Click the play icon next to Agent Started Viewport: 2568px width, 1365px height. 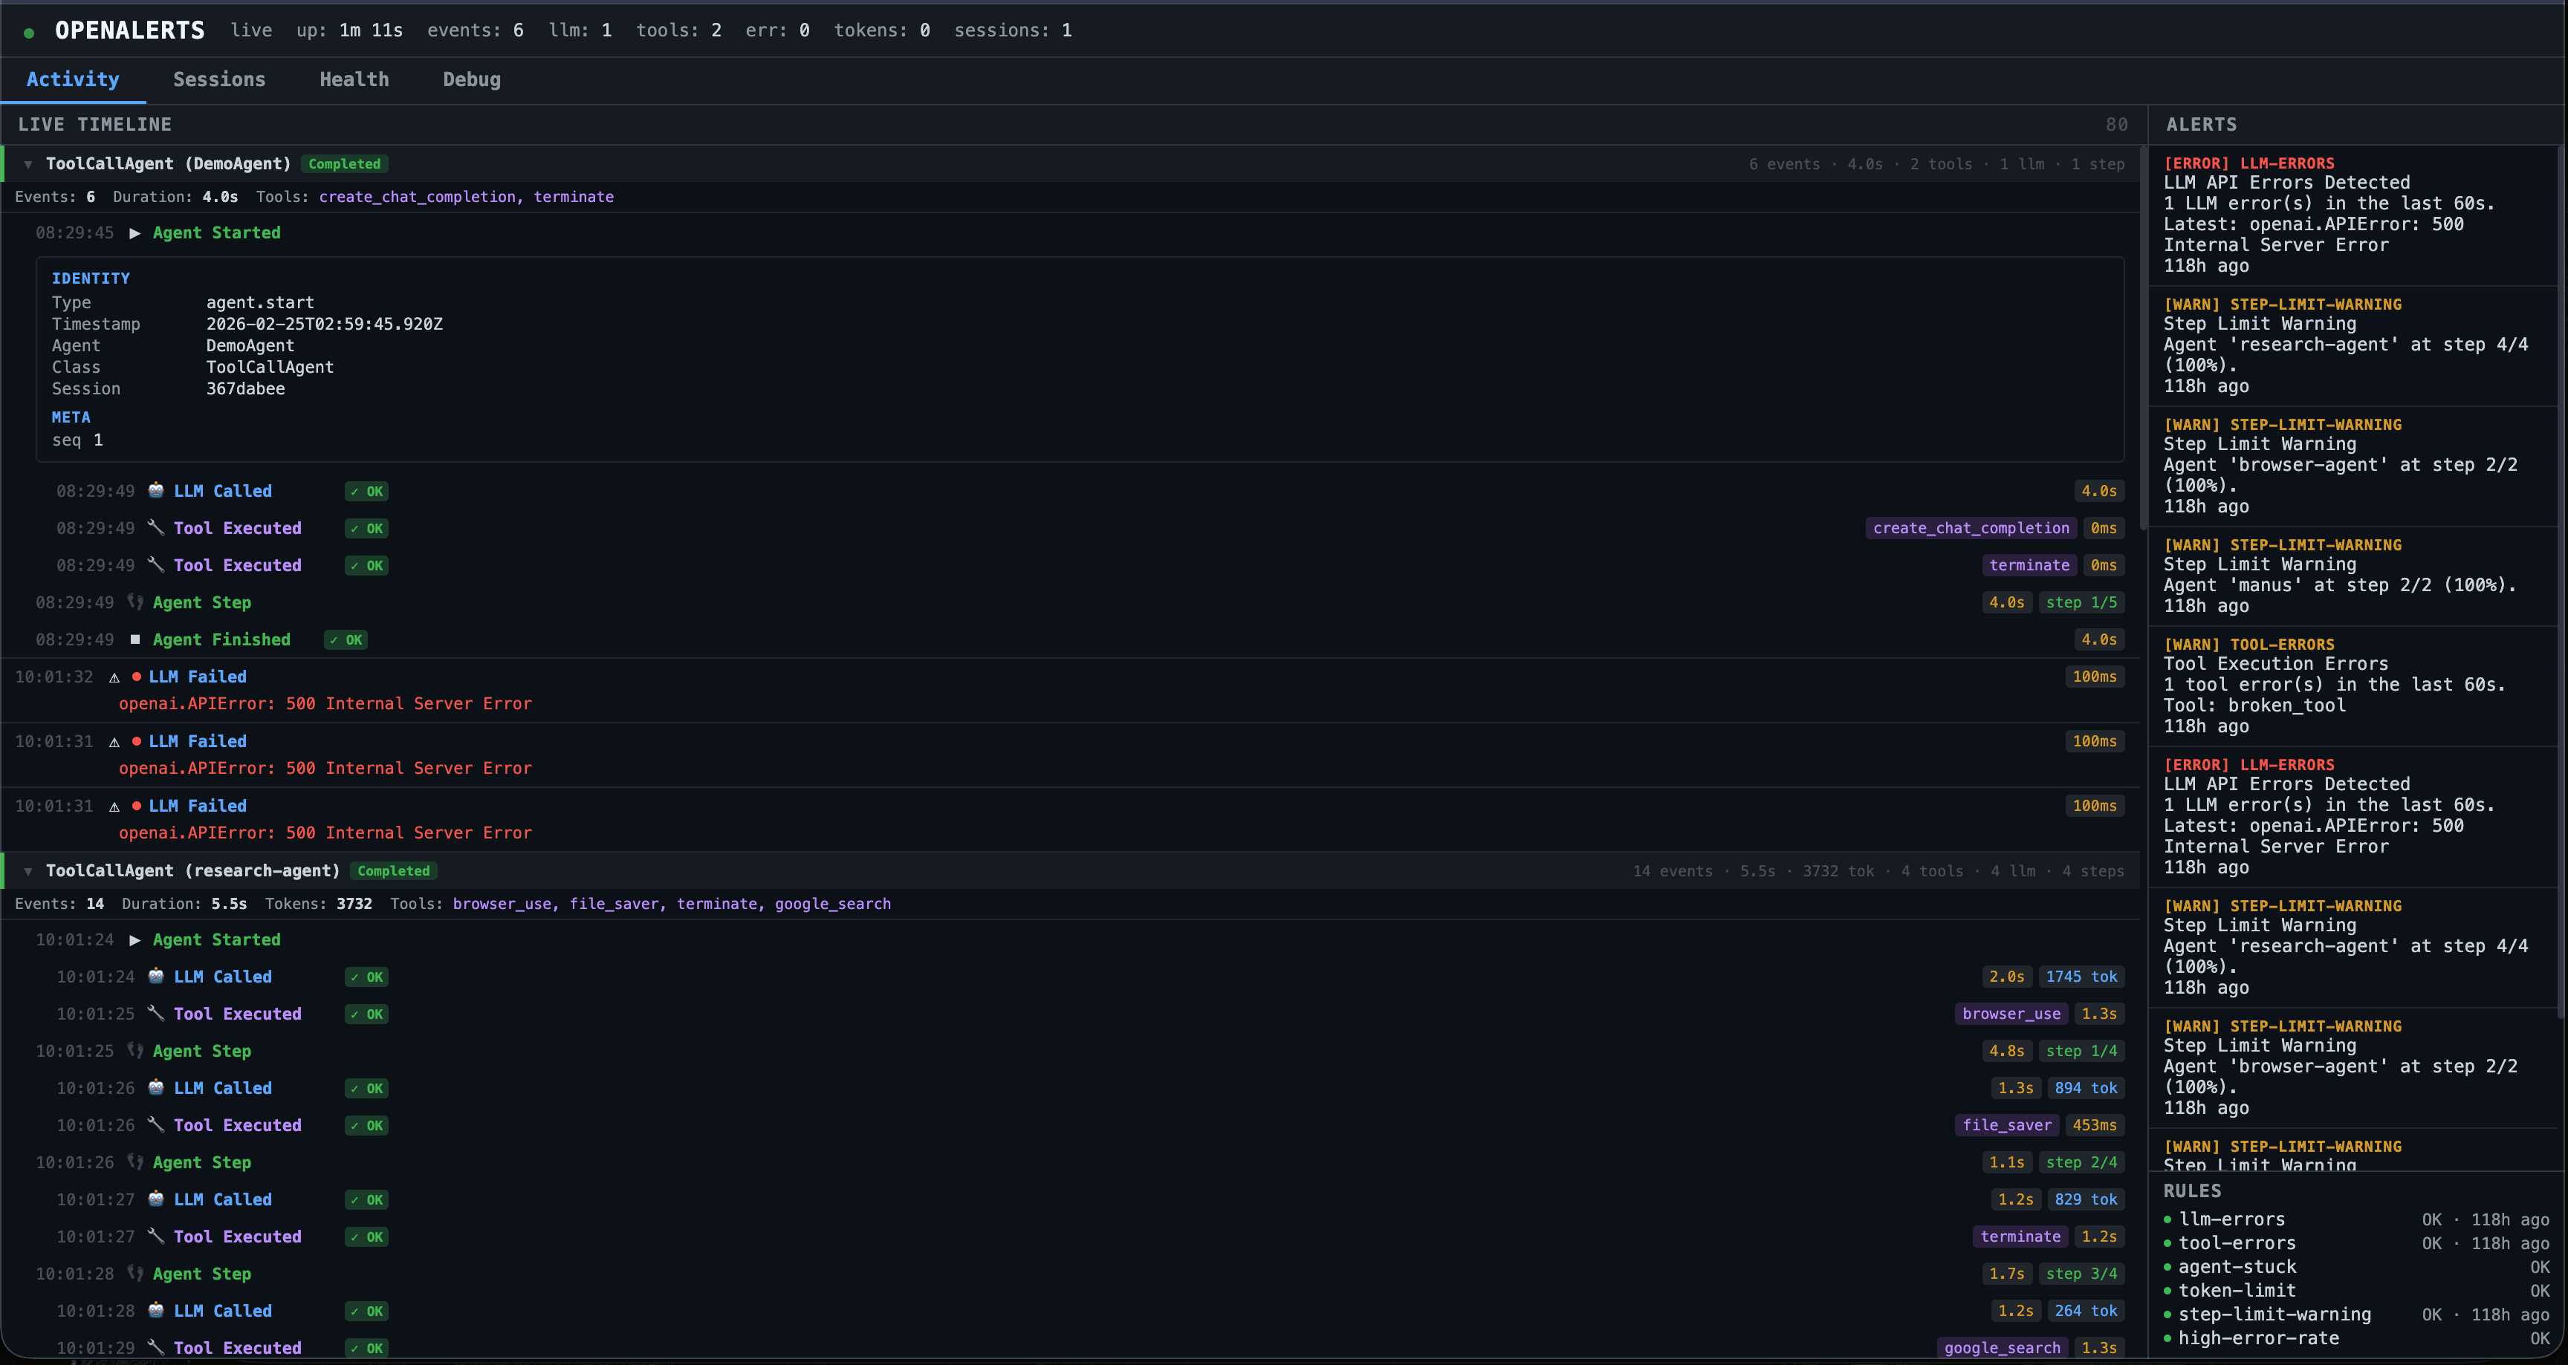134,232
